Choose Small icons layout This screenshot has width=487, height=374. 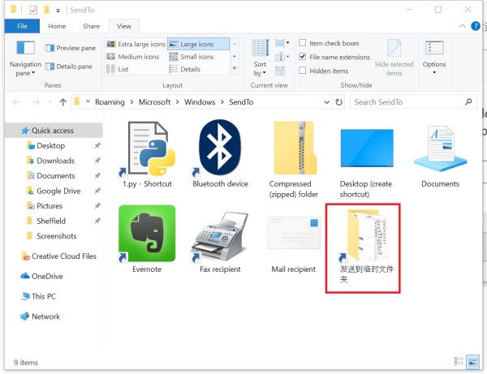192,57
